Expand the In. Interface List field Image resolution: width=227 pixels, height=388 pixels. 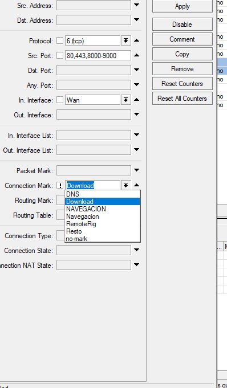point(136,135)
